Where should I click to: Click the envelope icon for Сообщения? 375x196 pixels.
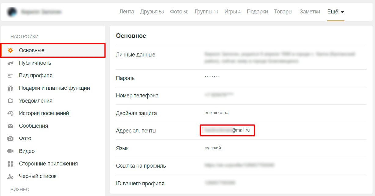[10, 126]
